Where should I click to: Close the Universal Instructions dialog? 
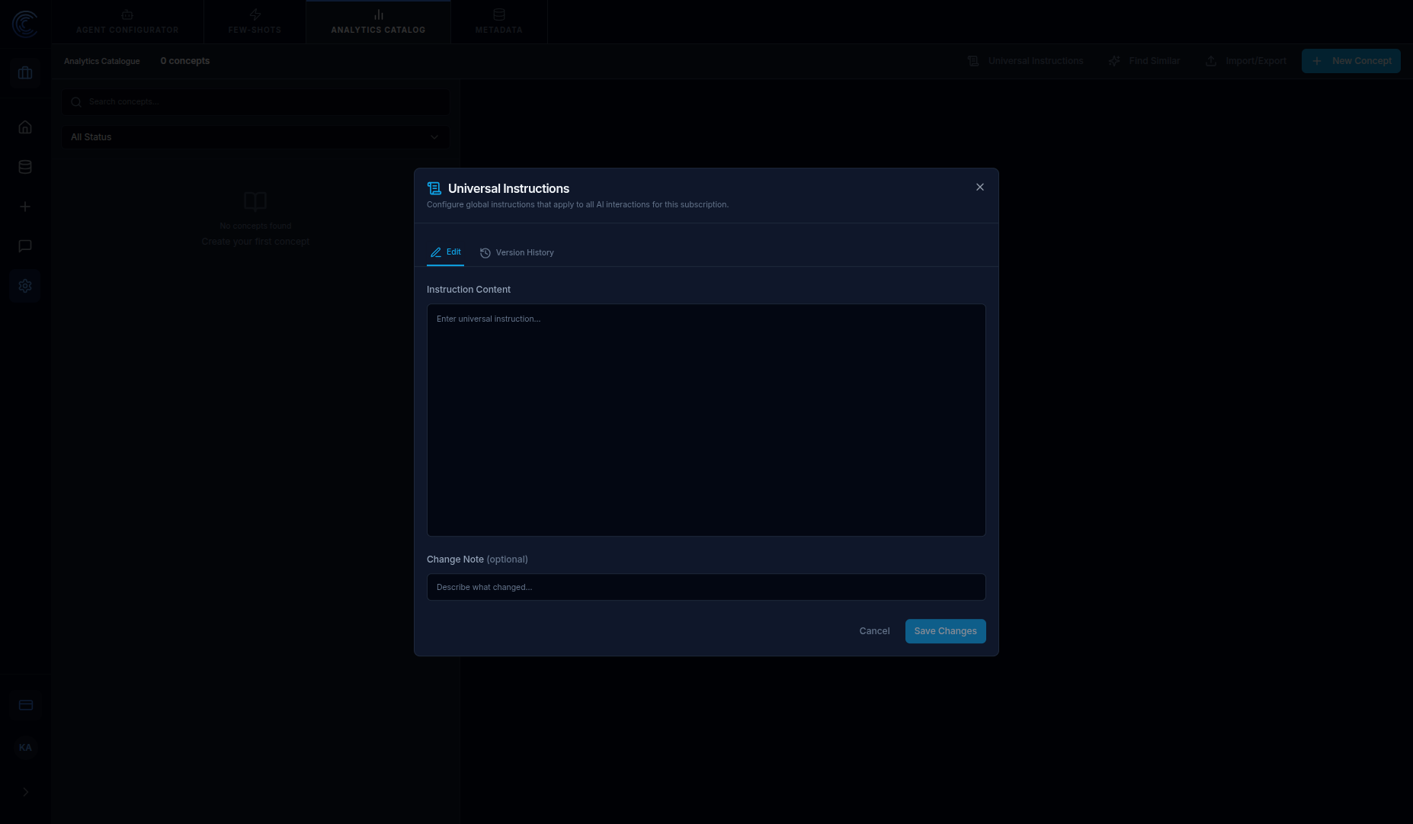[x=980, y=188]
